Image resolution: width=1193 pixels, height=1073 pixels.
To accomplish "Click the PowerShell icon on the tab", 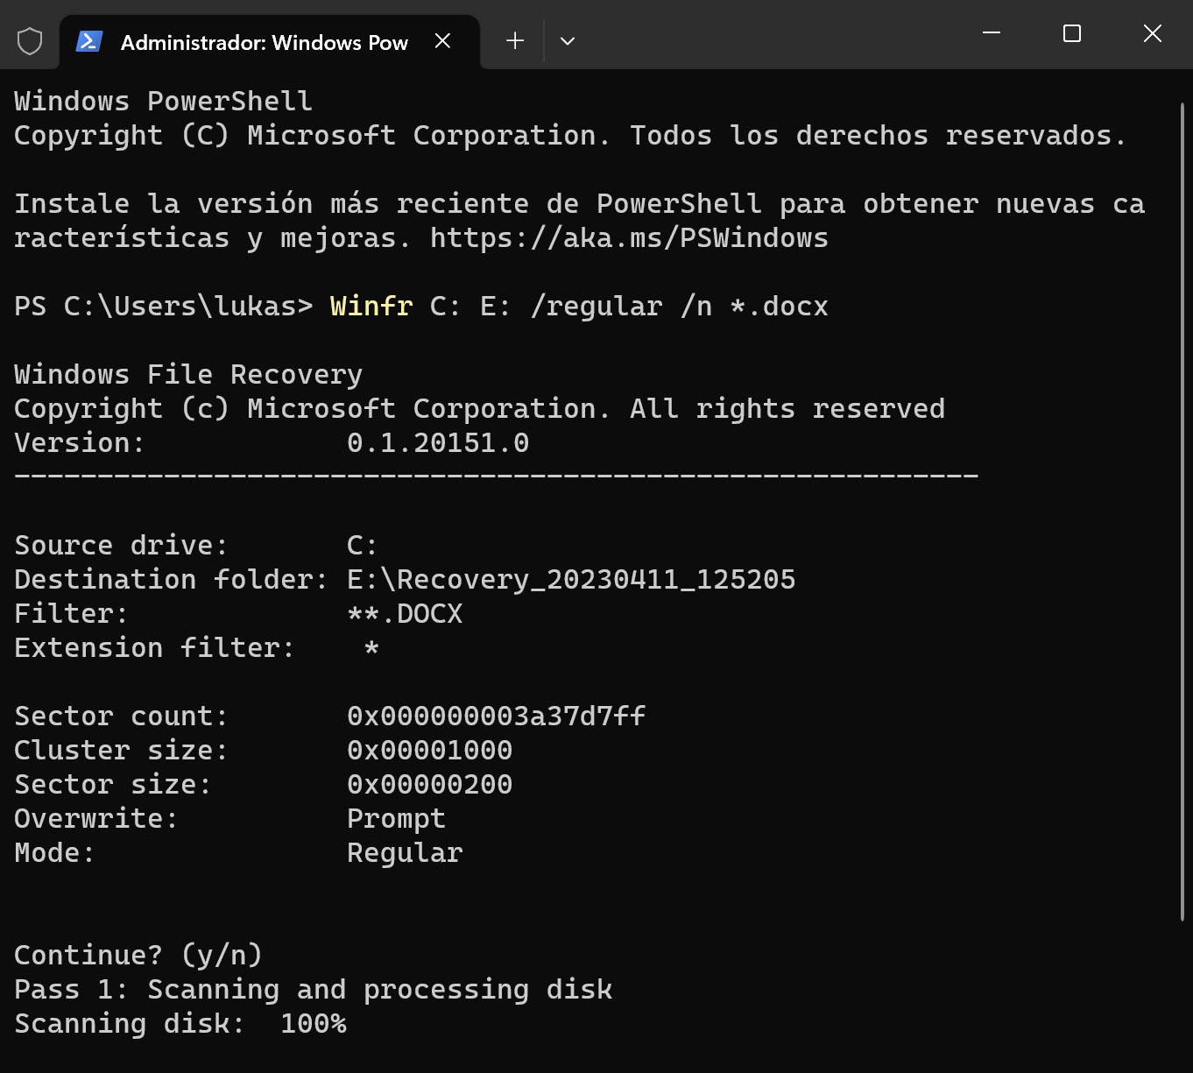I will coord(89,41).
